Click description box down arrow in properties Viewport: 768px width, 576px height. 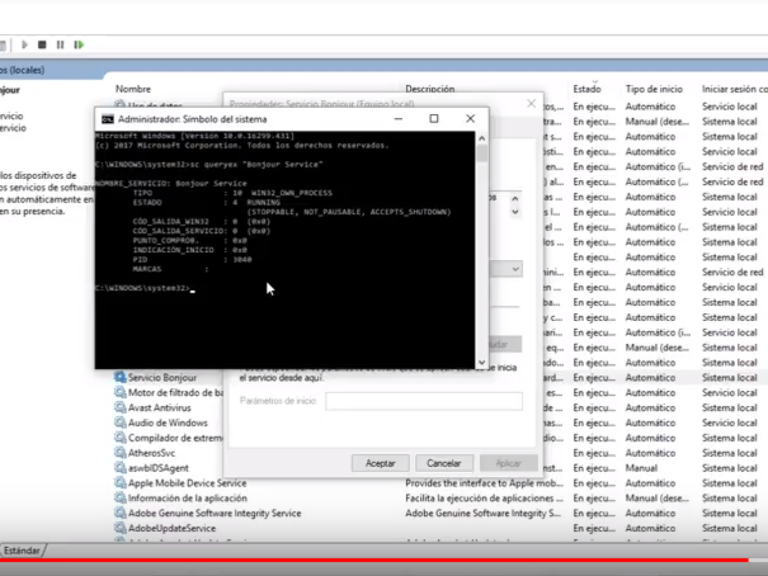(x=515, y=212)
